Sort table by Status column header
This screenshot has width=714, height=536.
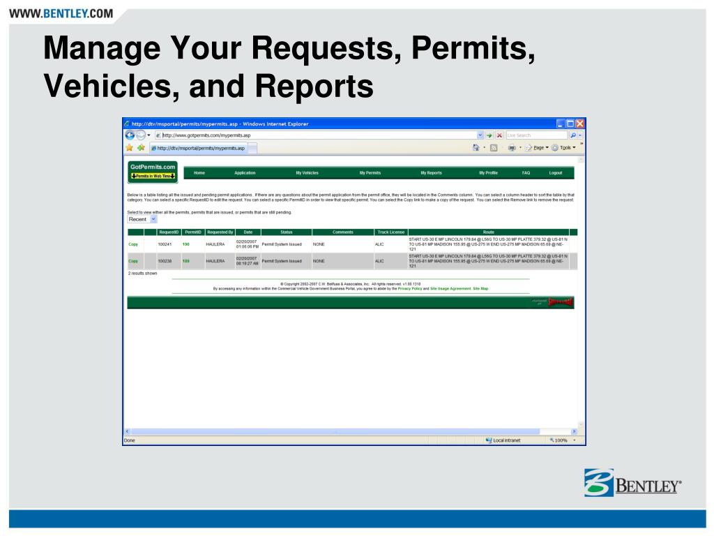287,232
